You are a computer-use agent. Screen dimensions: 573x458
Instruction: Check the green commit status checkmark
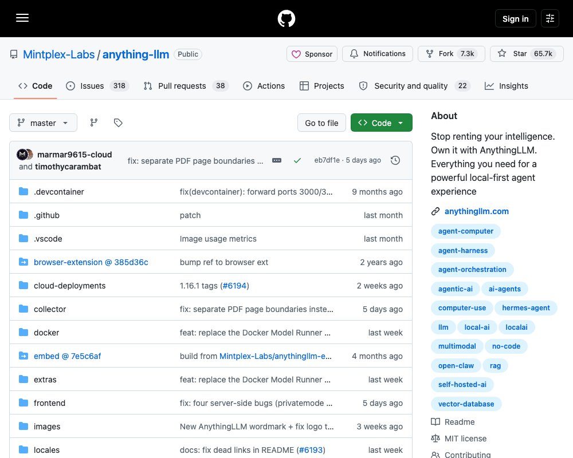click(297, 160)
